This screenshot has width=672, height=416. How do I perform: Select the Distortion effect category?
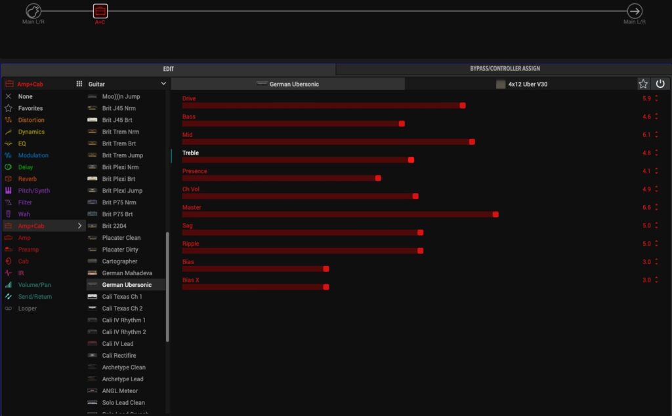pos(31,120)
